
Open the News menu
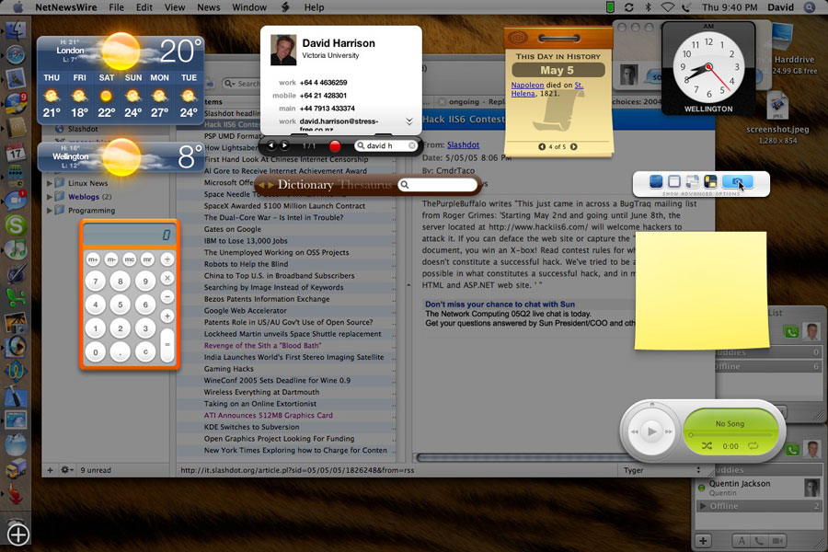point(209,7)
